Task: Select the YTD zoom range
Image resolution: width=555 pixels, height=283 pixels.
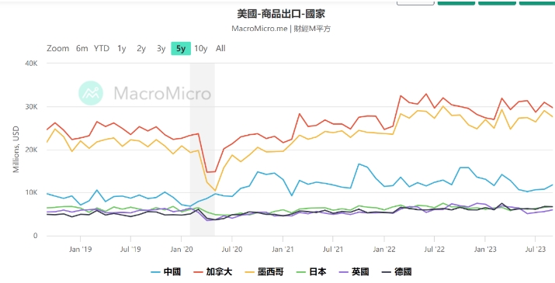Action: (102, 49)
